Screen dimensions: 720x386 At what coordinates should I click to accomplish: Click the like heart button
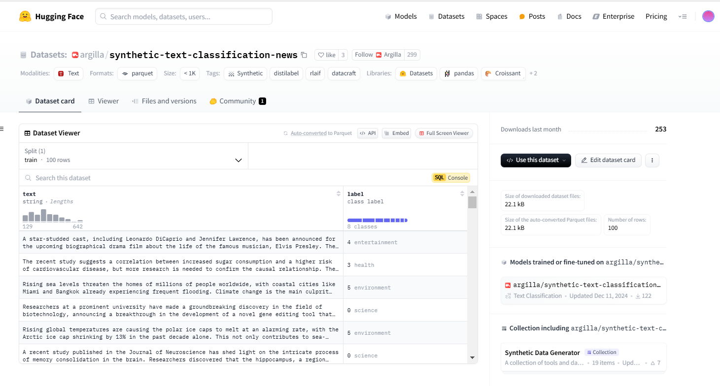326,55
